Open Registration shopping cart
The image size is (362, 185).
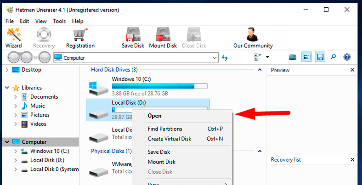80,34
